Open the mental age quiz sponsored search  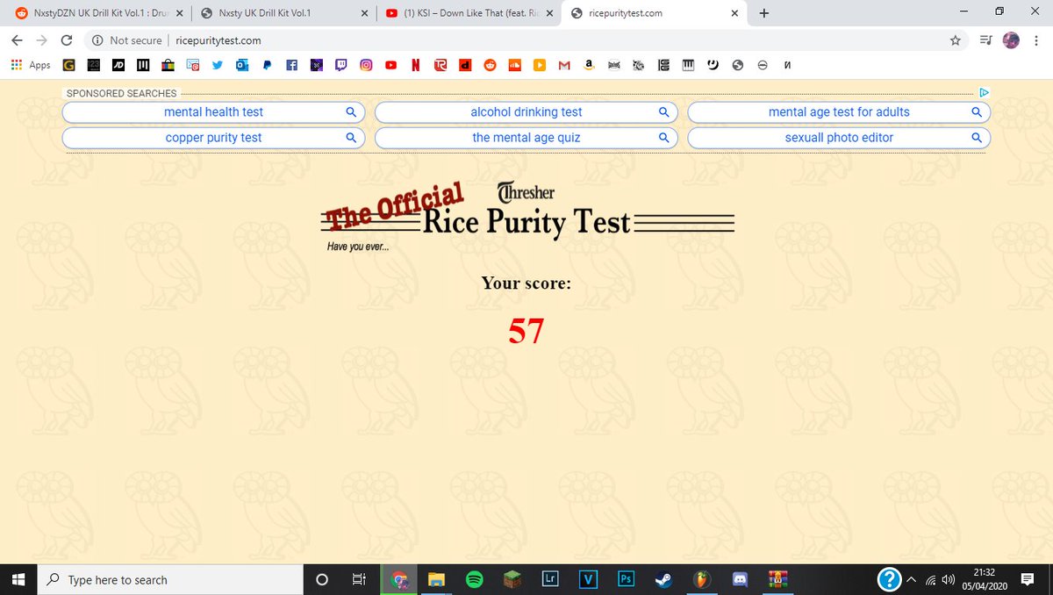coord(526,138)
